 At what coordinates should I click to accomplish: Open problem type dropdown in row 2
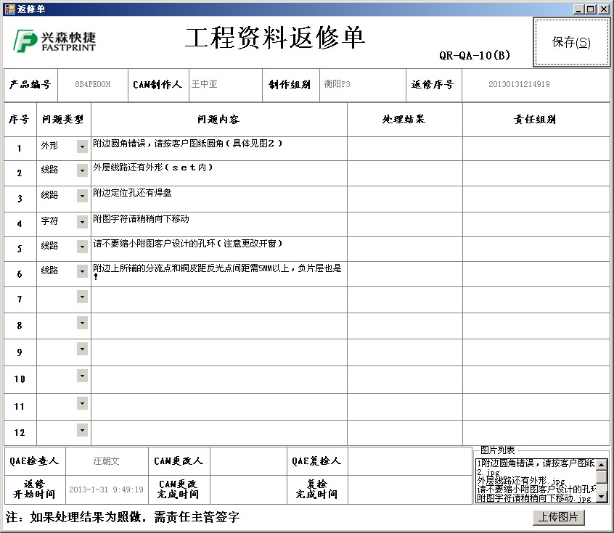82,170
